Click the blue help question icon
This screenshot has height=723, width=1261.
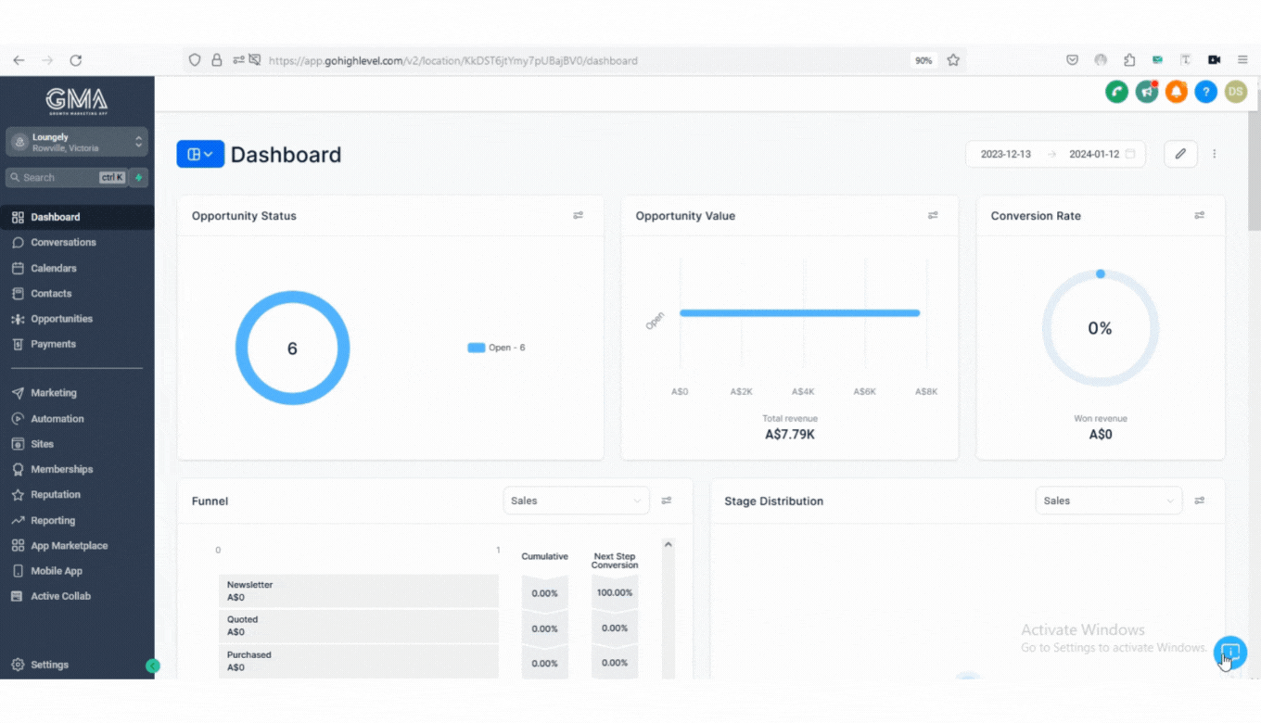tap(1205, 91)
